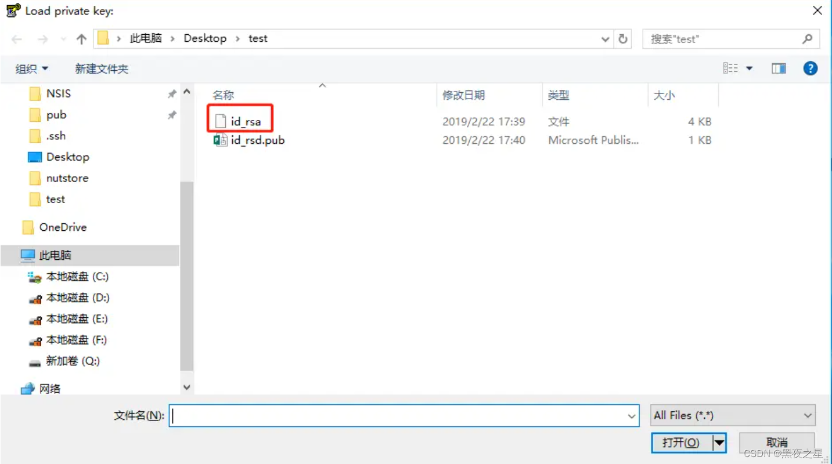Open the 打开 button's split dropdown arrow
Screen dimensions: 832x464
pos(719,443)
